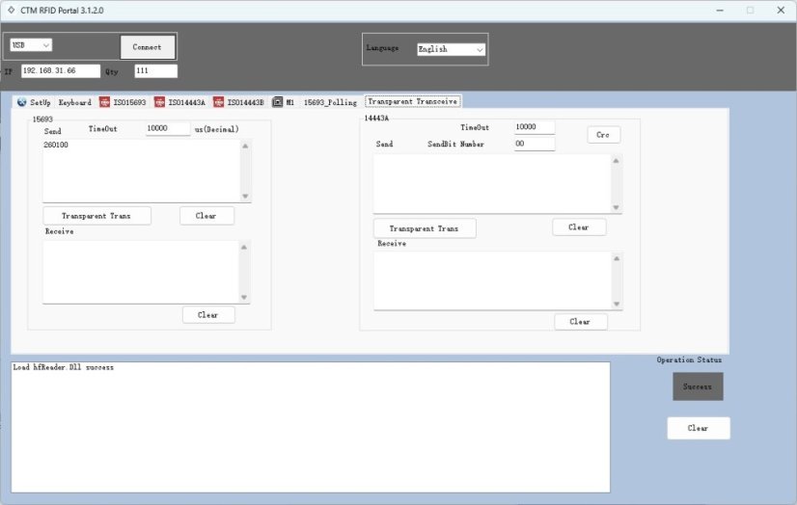Open the USB connection type dropdown
Screen dimensions: 797x505
(x=31, y=45)
